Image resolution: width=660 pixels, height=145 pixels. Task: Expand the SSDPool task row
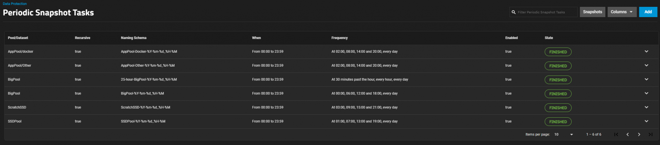point(646,121)
